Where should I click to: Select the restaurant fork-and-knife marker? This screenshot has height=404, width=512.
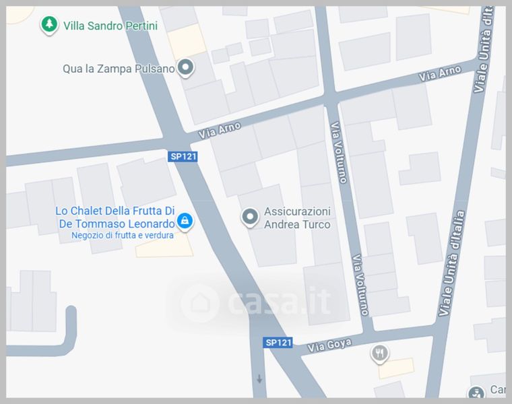(379, 354)
